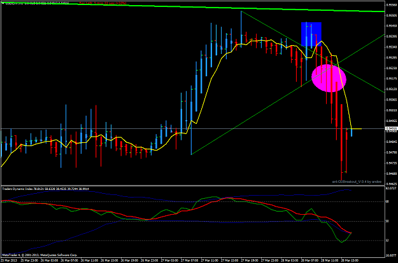This screenshot has width=398, height=263.
Task: Select the blue rectangle drawn on the chart
Action: (311, 34)
